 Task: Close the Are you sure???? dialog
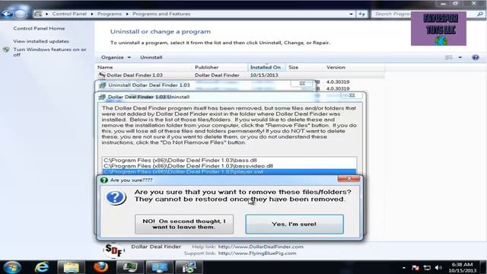(349, 179)
